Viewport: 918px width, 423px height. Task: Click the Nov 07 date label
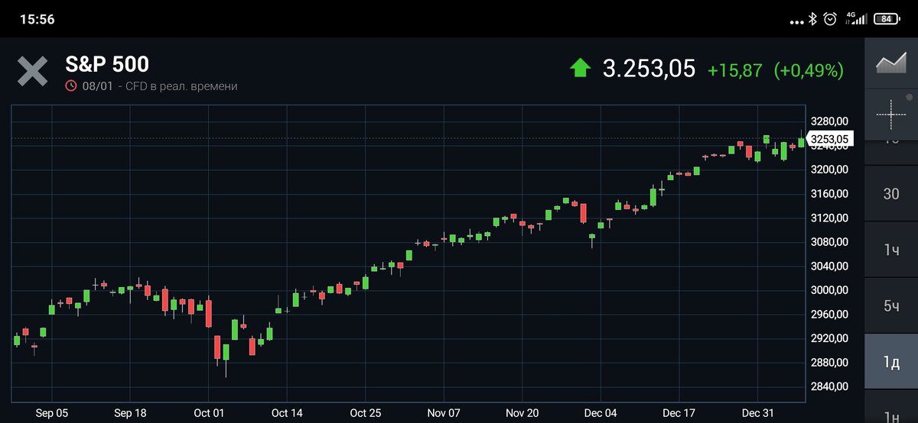tap(444, 412)
